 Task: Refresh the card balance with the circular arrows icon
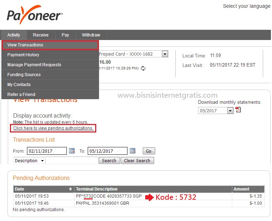143,68
